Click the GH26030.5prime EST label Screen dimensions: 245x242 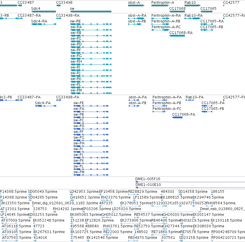(x=178, y=215)
